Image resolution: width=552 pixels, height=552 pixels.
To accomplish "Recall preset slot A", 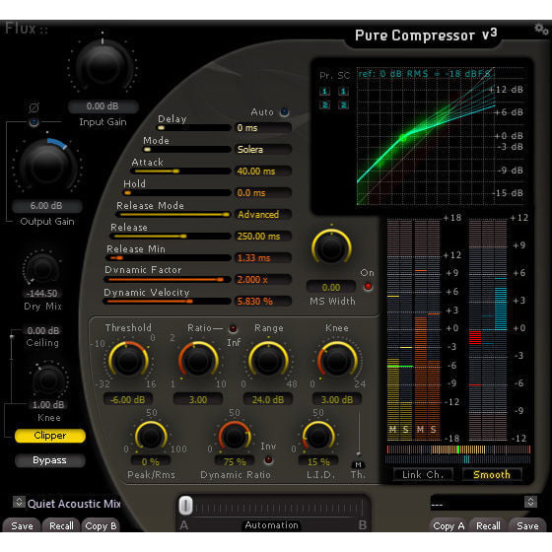I will [x=61, y=525].
